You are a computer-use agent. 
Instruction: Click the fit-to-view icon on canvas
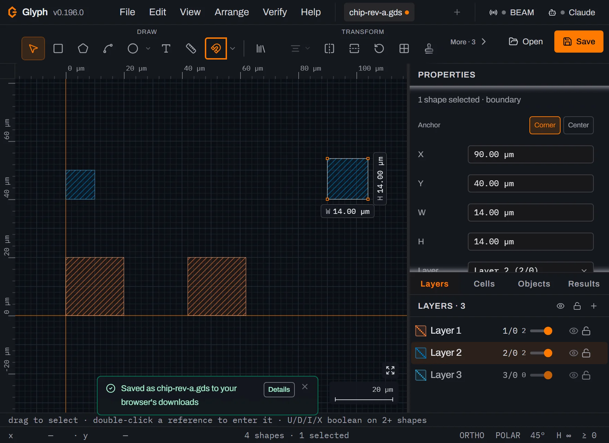(x=390, y=370)
